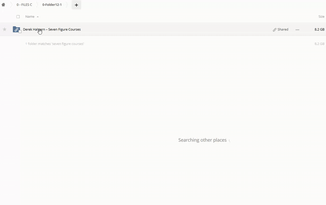Navigate to '0 - FILES C' breadcrumb

[x=24, y=5]
